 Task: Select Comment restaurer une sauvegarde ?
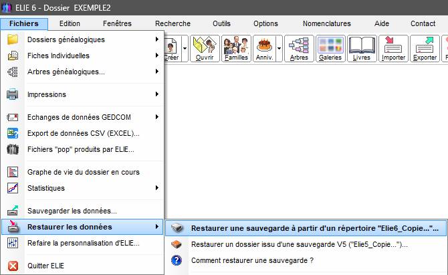point(306,260)
